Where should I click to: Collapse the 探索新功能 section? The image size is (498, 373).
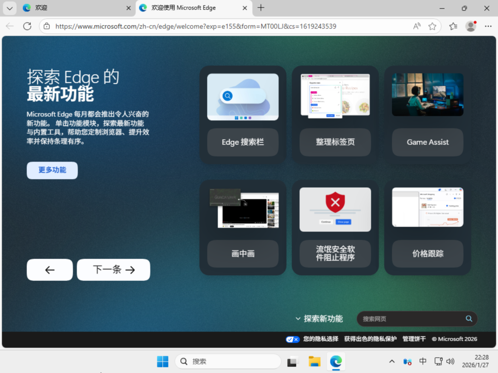tap(298, 318)
